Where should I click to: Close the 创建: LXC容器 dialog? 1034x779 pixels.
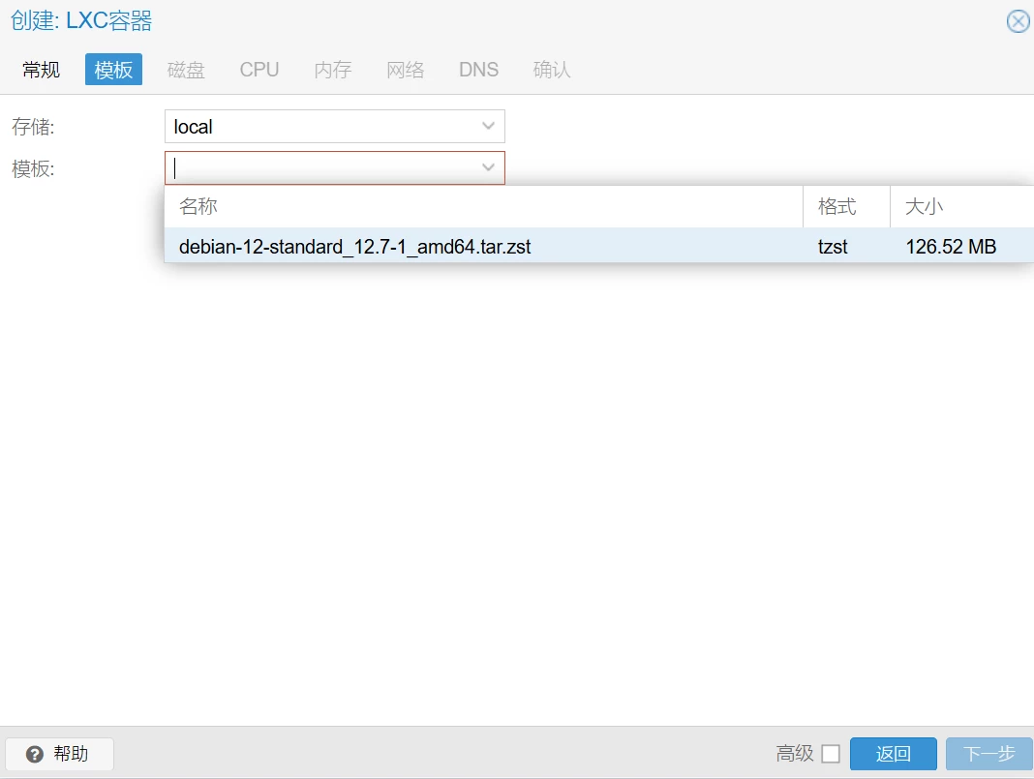point(1018,21)
